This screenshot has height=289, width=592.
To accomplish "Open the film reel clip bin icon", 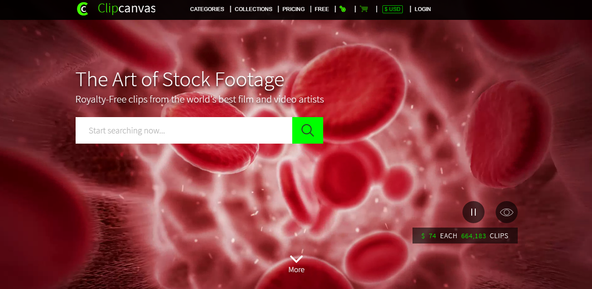I will pos(343,9).
